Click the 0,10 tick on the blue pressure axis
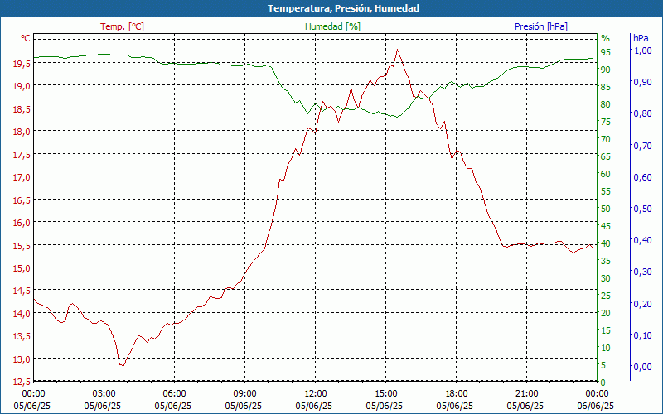This screenshot has width=663, height=414. [643, 336]
